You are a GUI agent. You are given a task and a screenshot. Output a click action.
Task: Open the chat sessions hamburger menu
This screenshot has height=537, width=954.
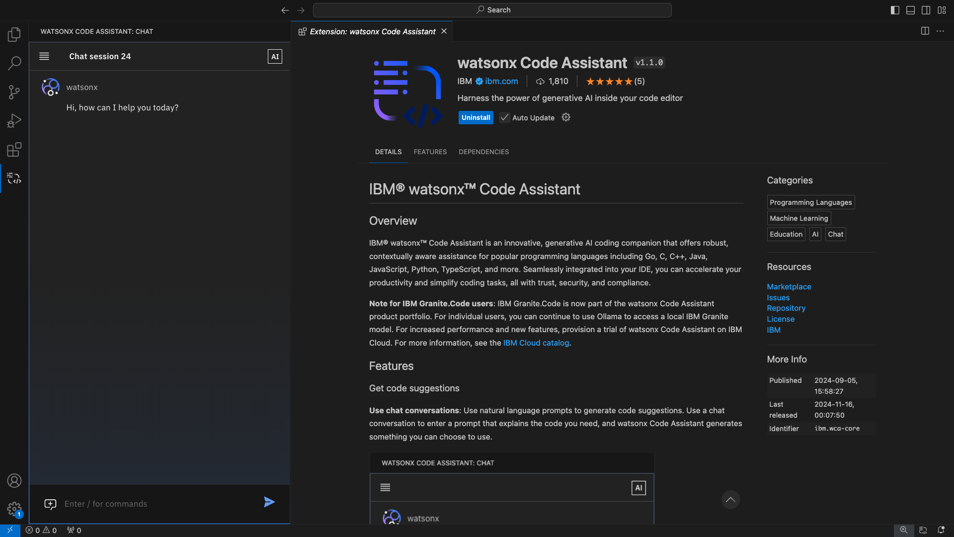point(44,57)
